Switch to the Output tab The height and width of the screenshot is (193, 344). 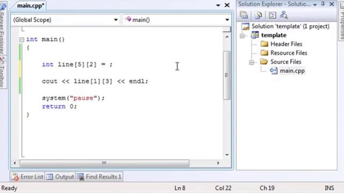tap(60, 177)
